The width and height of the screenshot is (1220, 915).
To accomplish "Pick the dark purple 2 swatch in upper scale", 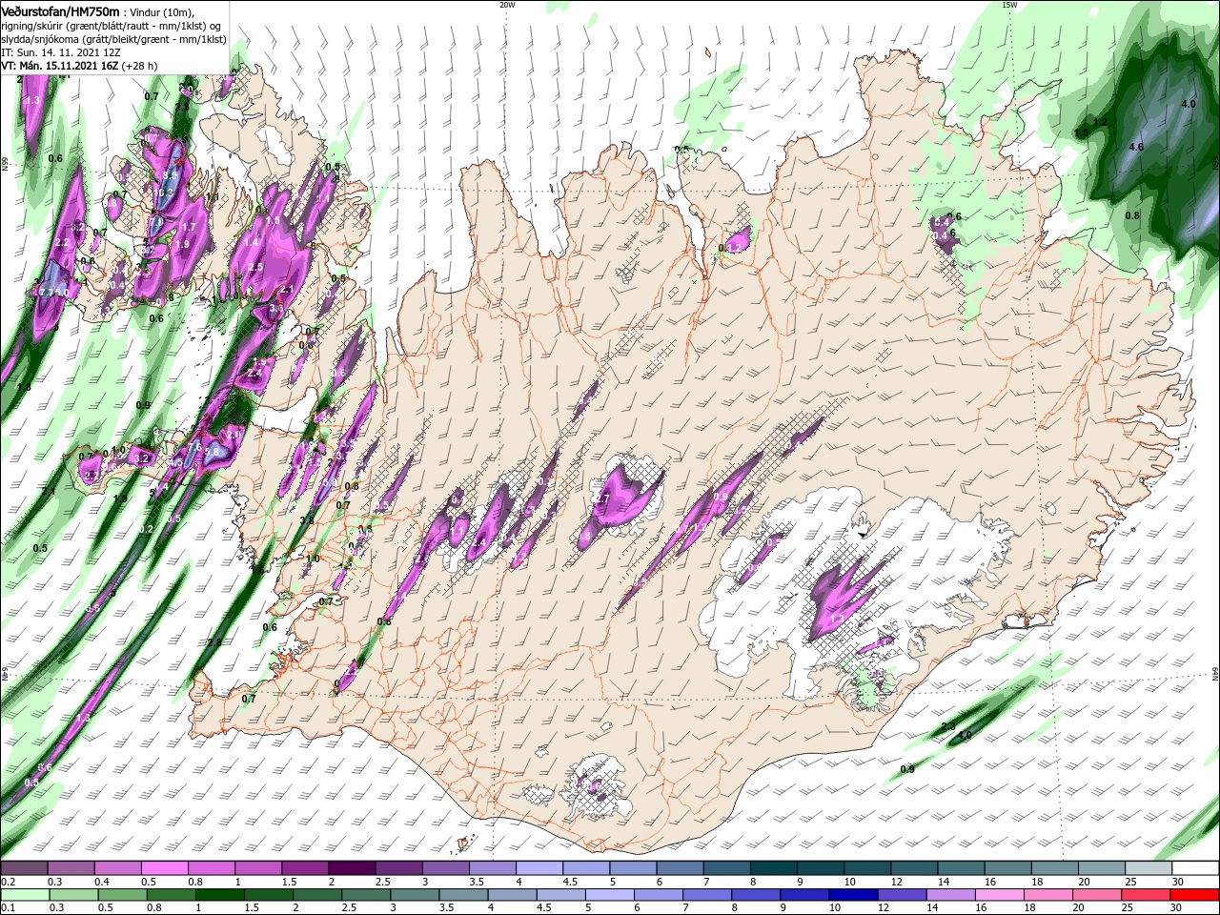I will click(351, 868).
